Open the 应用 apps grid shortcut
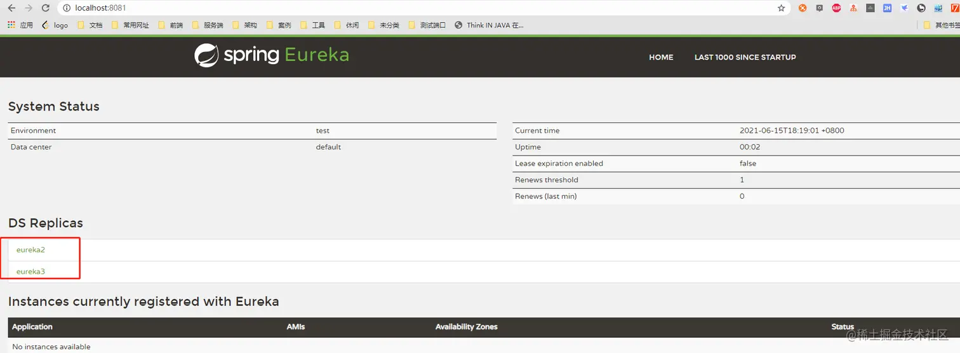960x353 pixels. (x=20, y=25)
